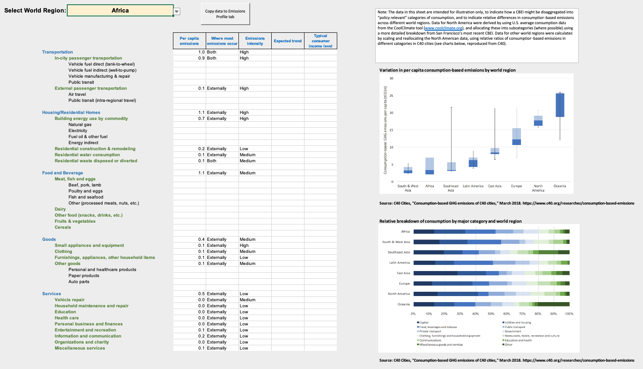
Task: Click Residential water consumption label
Action: pos(88,155)
